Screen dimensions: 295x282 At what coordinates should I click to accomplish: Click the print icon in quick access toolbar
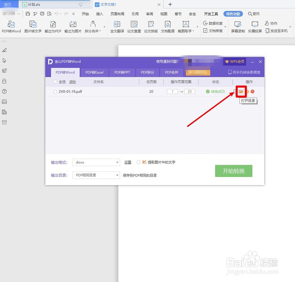[x=42, y=14]
